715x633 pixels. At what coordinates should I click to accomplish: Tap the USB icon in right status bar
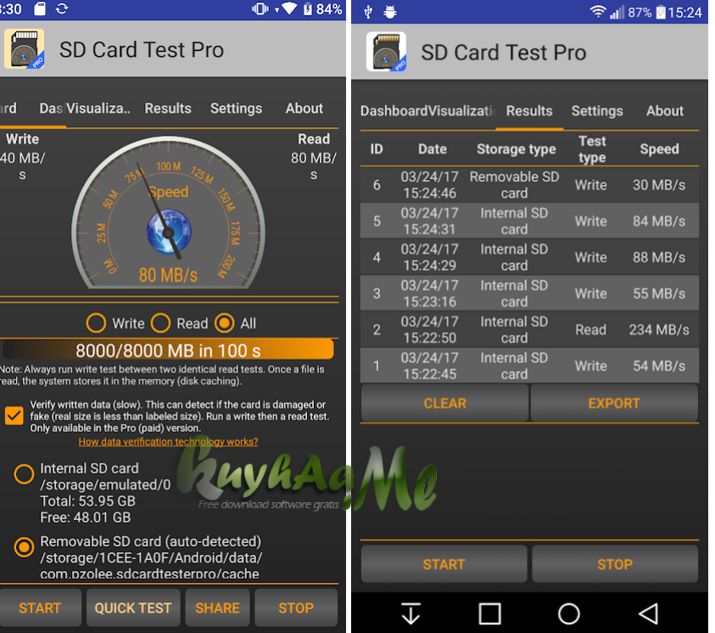coord(368,12)
